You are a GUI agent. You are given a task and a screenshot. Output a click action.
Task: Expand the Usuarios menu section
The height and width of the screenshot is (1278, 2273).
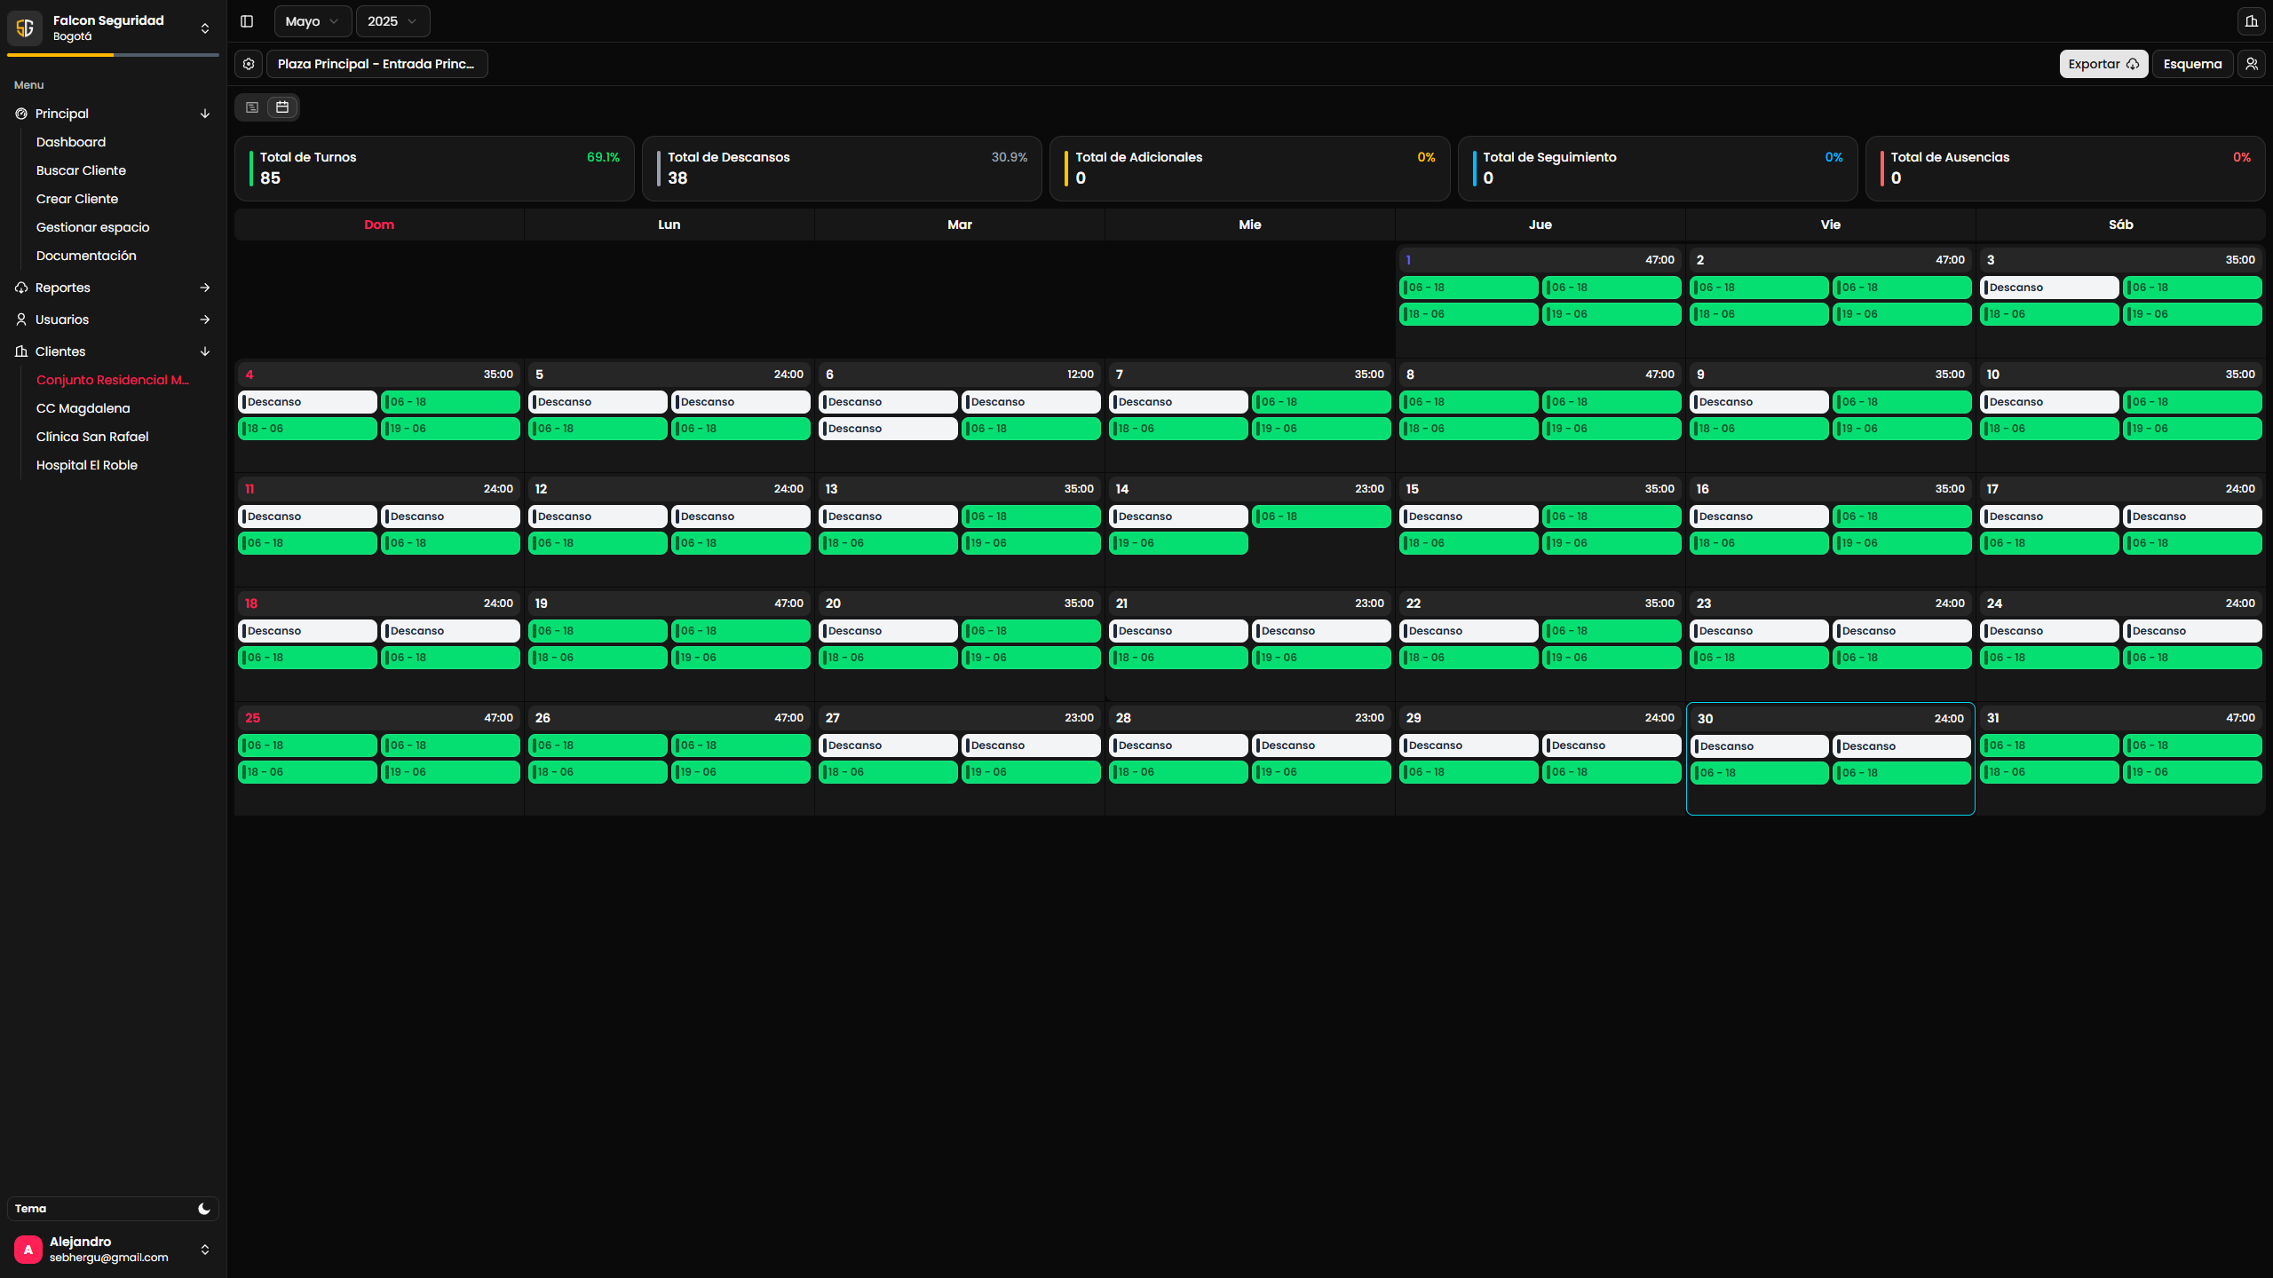pos(205,319)
